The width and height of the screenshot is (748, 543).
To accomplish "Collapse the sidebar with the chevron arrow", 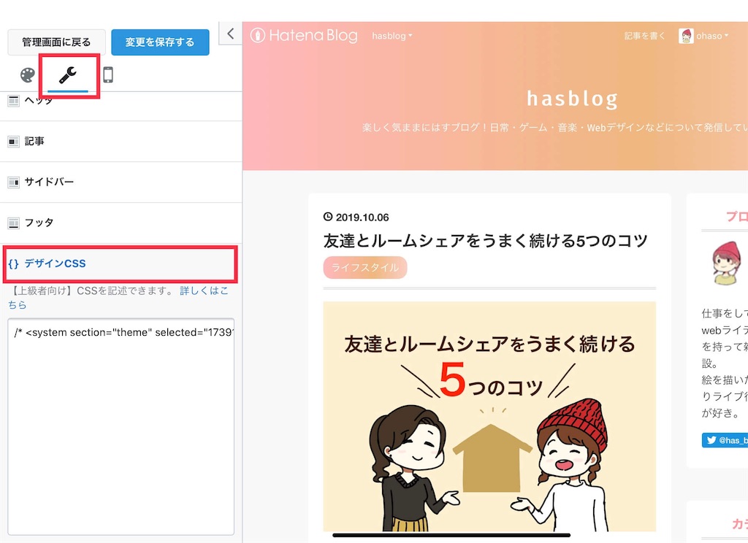I will click(230, 34).
